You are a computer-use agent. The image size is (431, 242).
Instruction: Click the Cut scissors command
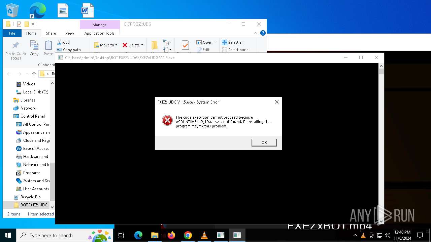63,42
